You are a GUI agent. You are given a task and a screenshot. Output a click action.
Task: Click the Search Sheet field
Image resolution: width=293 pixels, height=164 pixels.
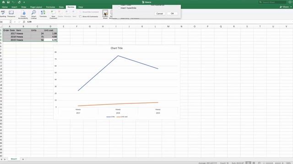pyautogui.click(x=272, y=2)
